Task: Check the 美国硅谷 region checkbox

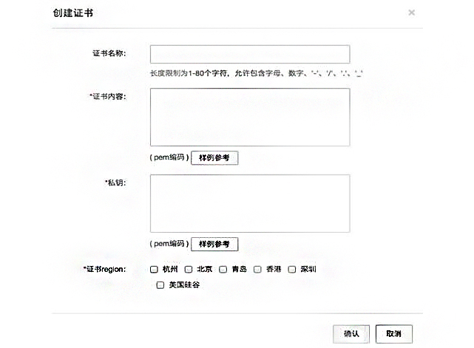Action: click(x=160, y=285)
